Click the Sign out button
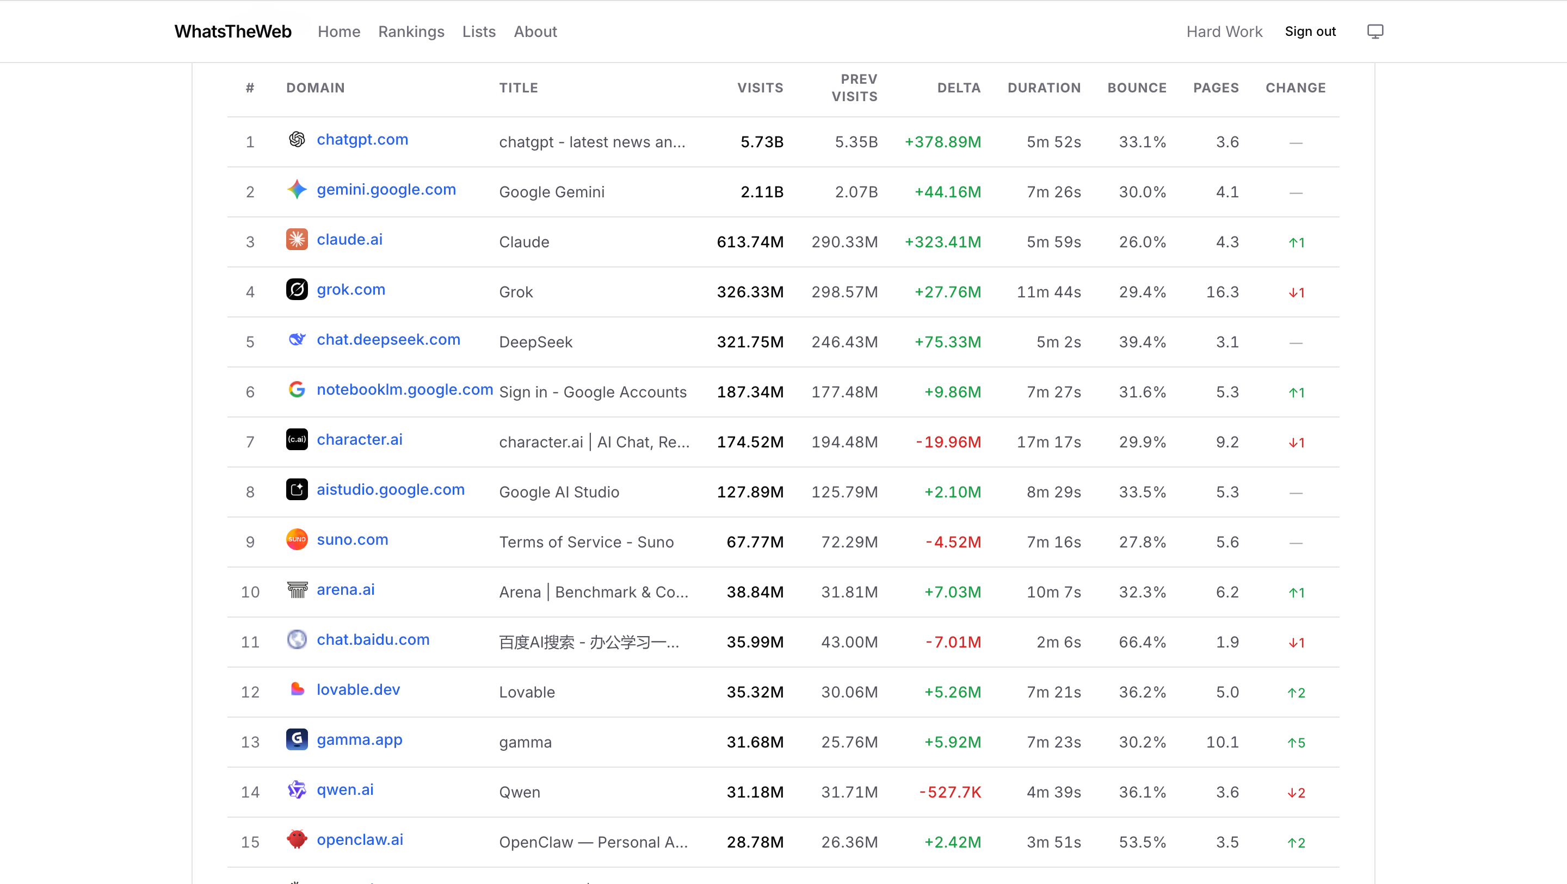 1310,32
